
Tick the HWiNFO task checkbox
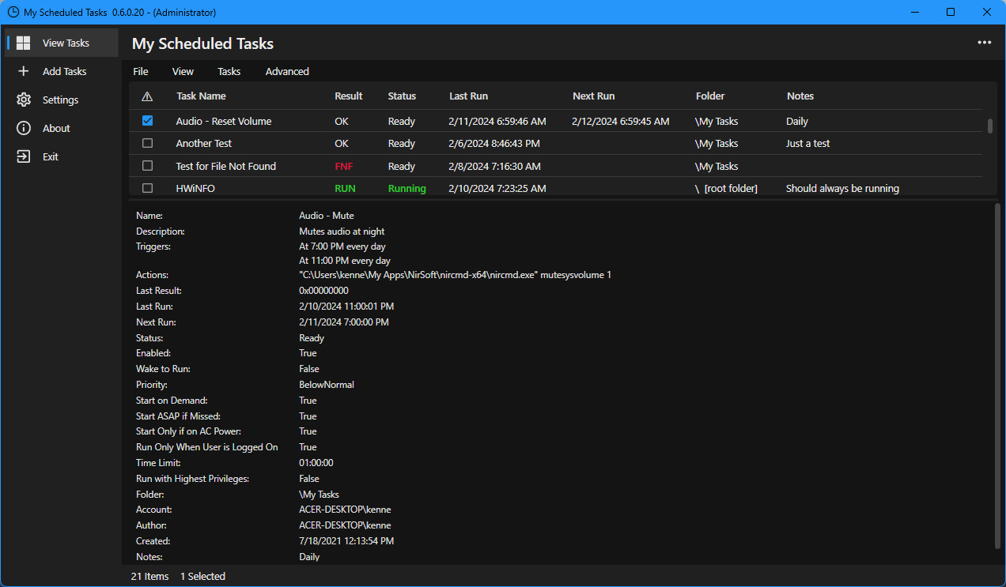(147, 188)
